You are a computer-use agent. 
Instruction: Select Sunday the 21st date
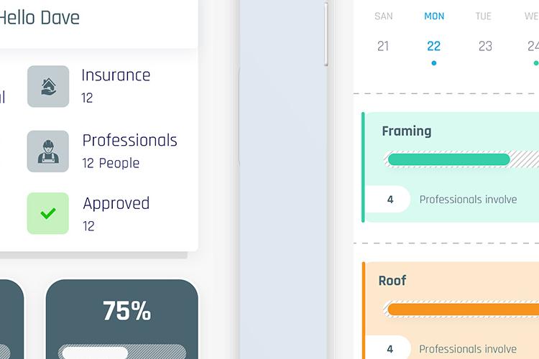383,46
